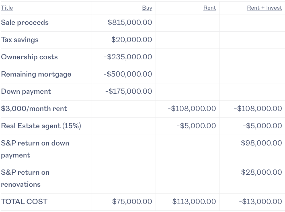Select the Sale proceeds row label

tap(25, 23)
